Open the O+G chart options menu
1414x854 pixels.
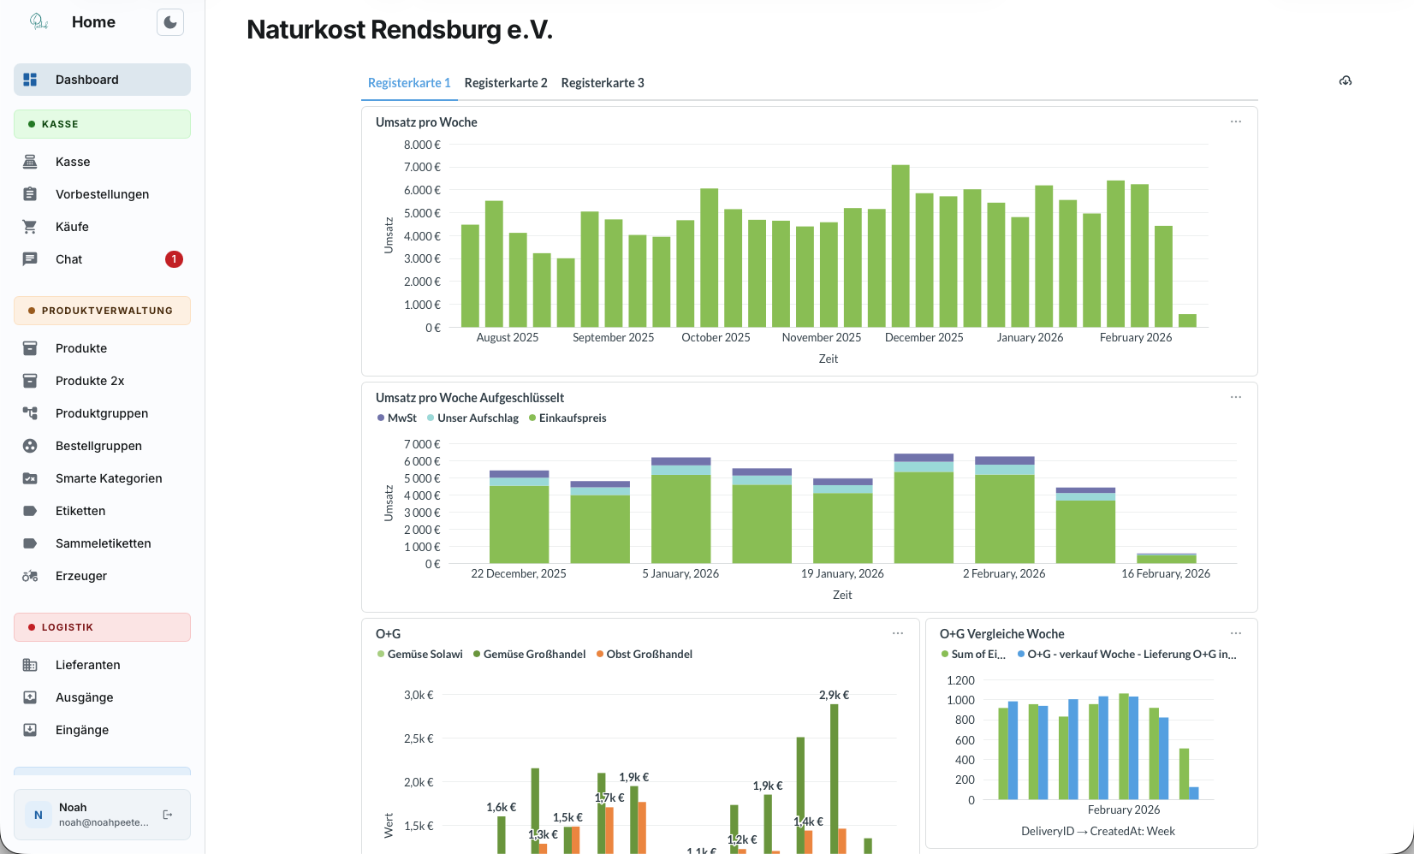(897, 633)
